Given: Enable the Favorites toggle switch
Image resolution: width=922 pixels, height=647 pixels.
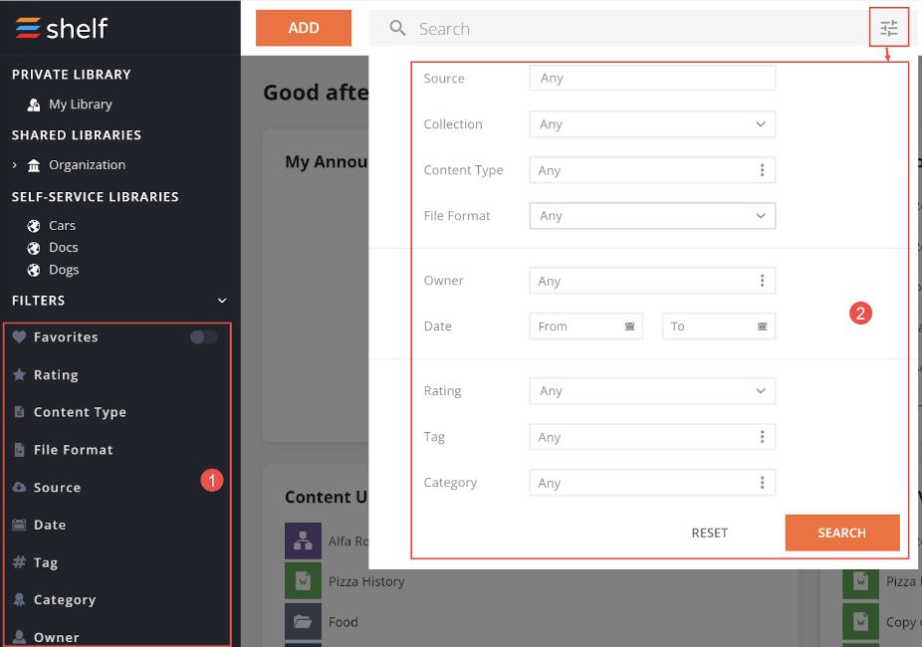Looking at the screenshot, I should pyautogui.click(x=202, y=337).
